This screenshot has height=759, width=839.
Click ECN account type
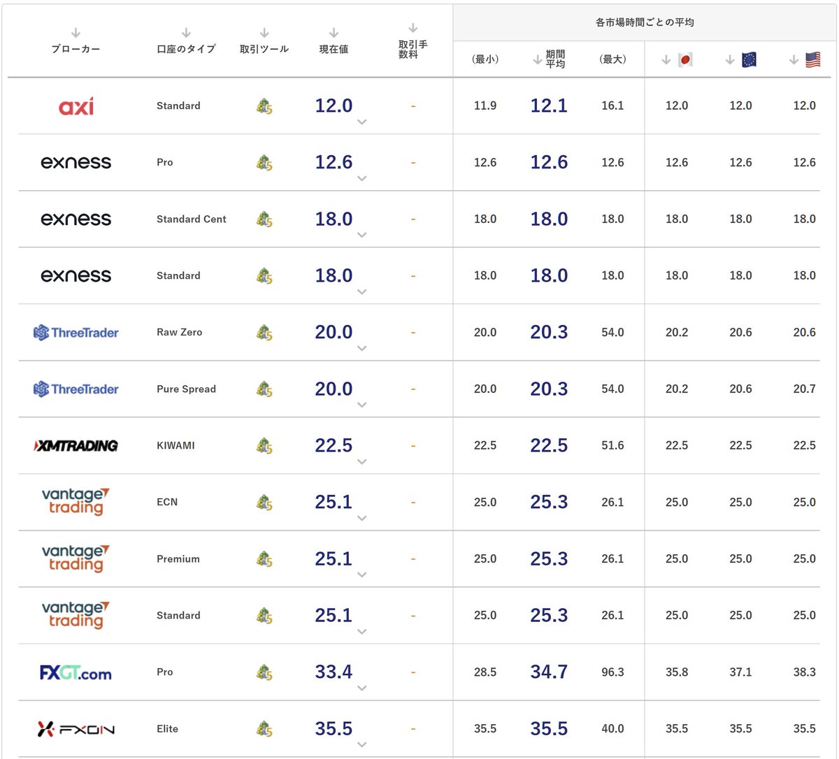coord(167,502)
